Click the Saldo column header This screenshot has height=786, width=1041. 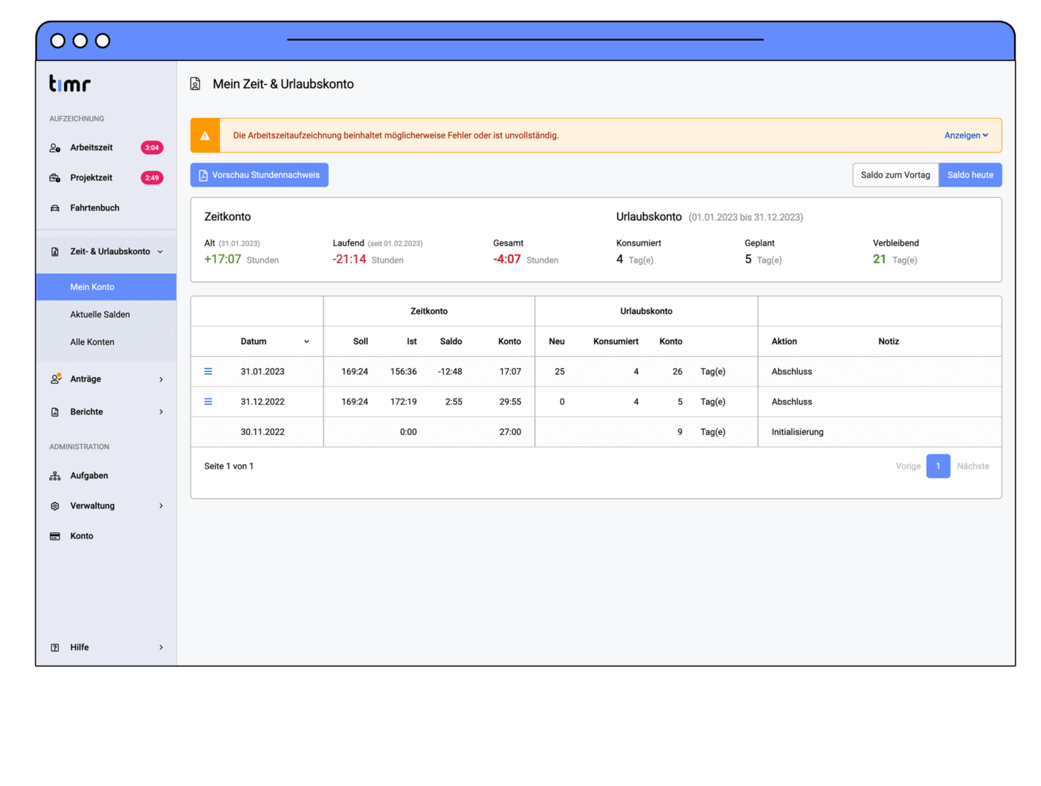coord(451,342)
